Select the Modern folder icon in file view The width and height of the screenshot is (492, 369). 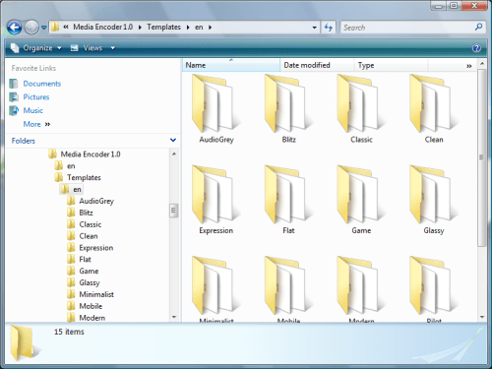(361, 285)
